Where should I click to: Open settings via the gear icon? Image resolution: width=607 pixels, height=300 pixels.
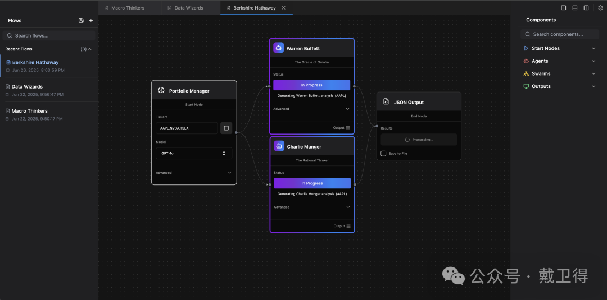click(600, 8)
